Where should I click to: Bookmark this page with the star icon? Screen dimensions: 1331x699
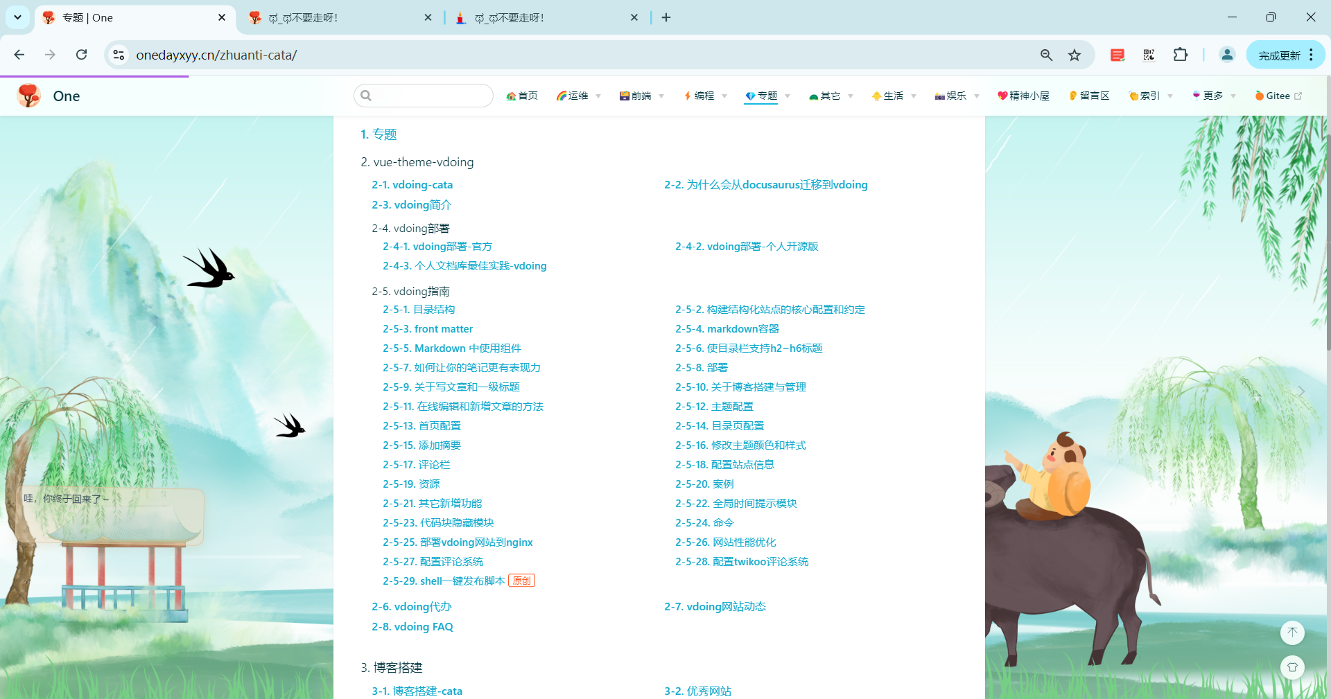coord(1075,55)
